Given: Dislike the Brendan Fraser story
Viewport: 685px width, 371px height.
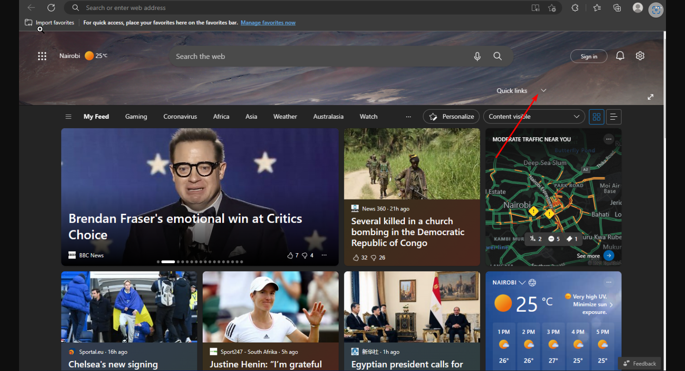Looking at the screenshot, I should coord(305,256).
